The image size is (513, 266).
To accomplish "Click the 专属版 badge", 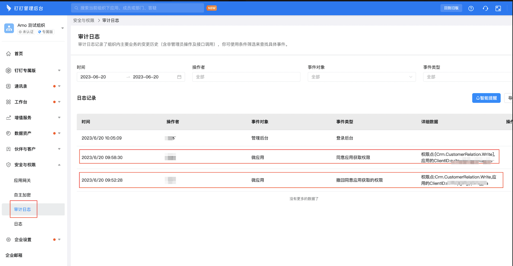I will (45, 32).
